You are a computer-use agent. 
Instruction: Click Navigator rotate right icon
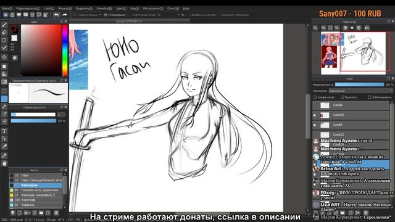pyautogui.click(x=359, y=28)
